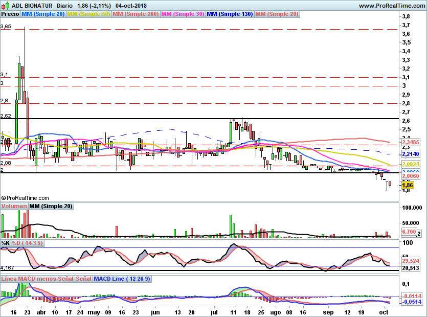The image size is (427, 317).
Task: Select Línea MACD menos Señal label
Action: (37, 279)
